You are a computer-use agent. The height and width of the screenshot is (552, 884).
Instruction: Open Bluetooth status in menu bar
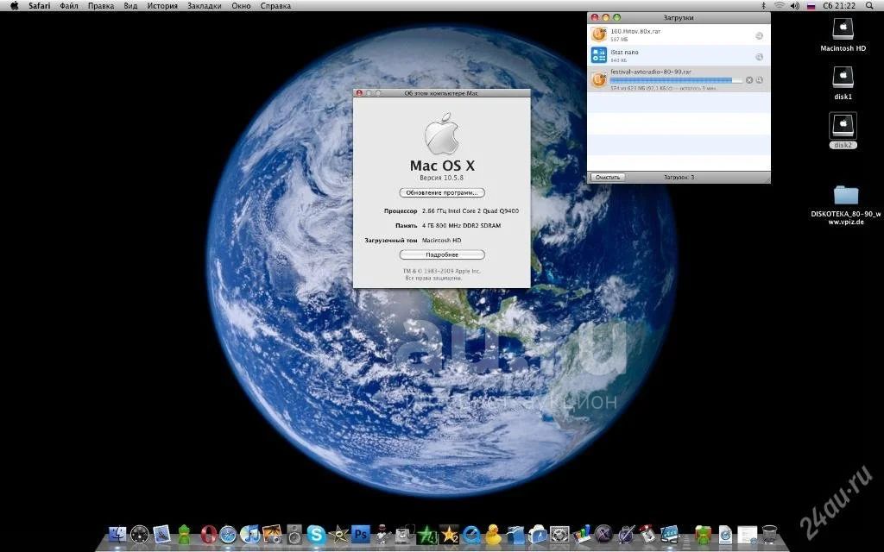coord(764,6)
